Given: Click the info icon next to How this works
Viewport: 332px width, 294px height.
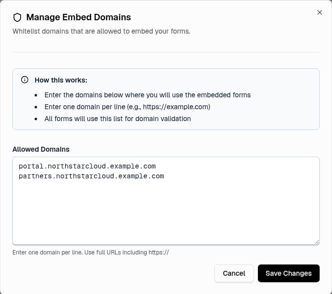Looking at the screenshot, I should click(x=25, y=80).
